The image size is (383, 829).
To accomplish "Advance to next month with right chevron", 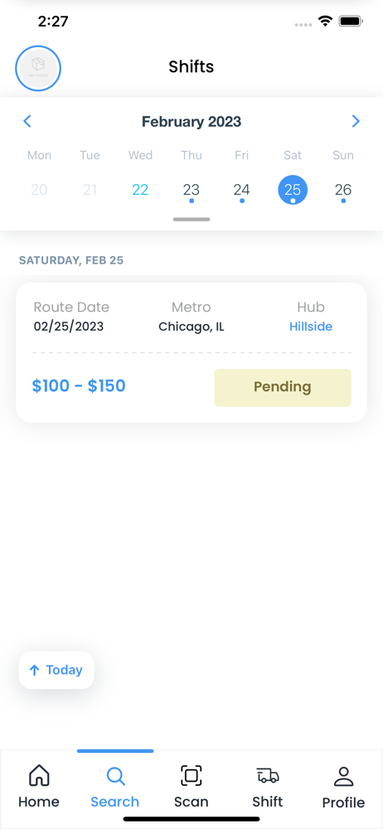I will point(356,122).
